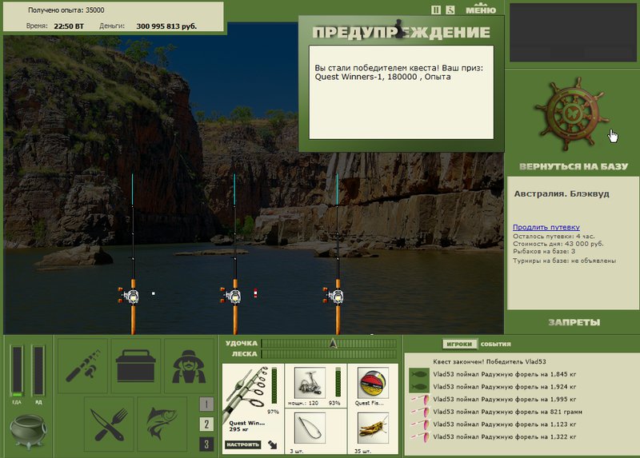Click the left fishing rod's reel
The width and height of the screenshot is (640, 458).
(x=129, y=296)
